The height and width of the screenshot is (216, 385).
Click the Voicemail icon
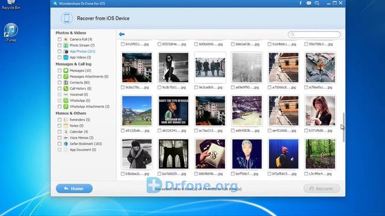(66, 95)
